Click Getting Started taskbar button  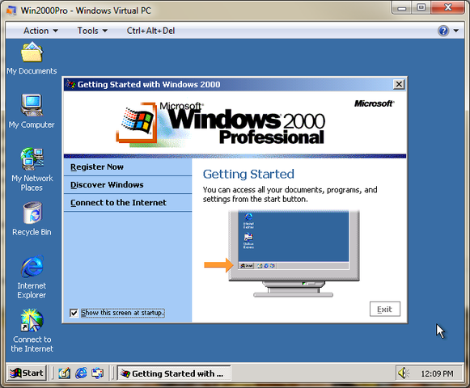[x=174, y=373]
